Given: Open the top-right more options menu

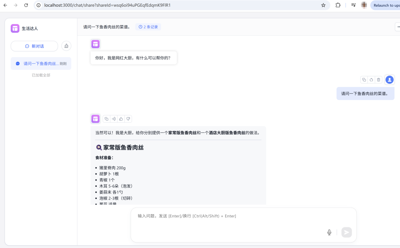Looking at the screenshot, I should (x=398, y=27).
